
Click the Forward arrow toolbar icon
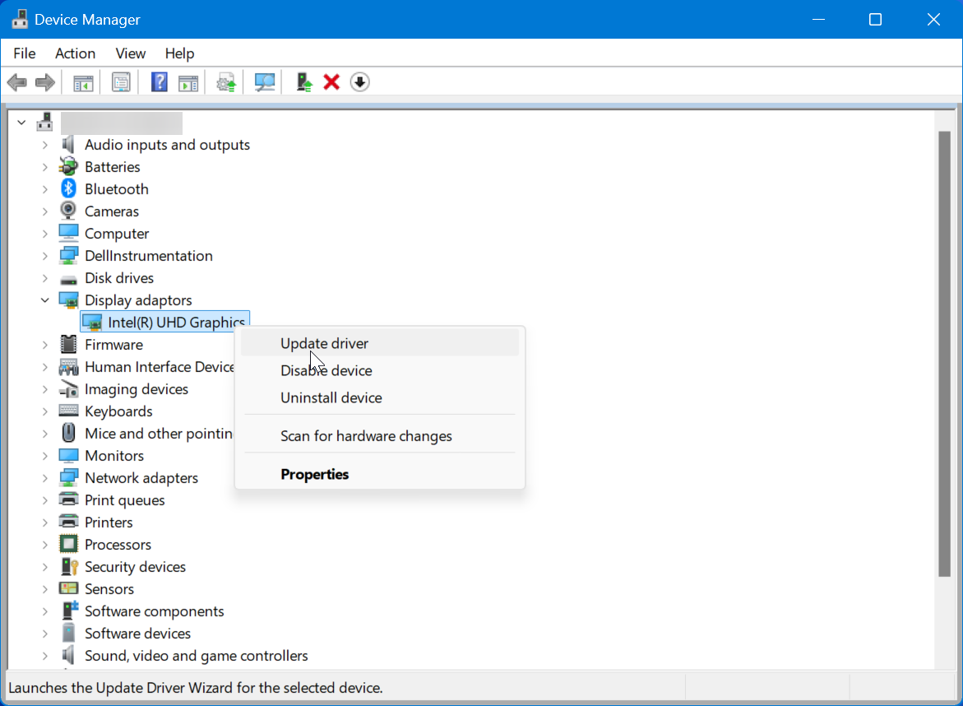pyautogui.click(x=45, y=81)
